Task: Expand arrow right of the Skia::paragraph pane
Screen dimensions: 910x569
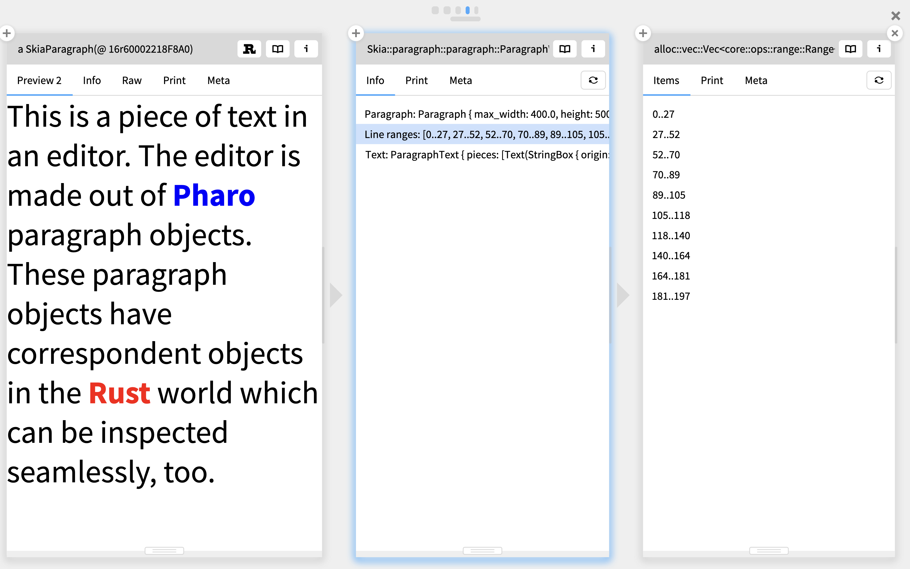Action: pyautogui.click(x=623, y=295)
